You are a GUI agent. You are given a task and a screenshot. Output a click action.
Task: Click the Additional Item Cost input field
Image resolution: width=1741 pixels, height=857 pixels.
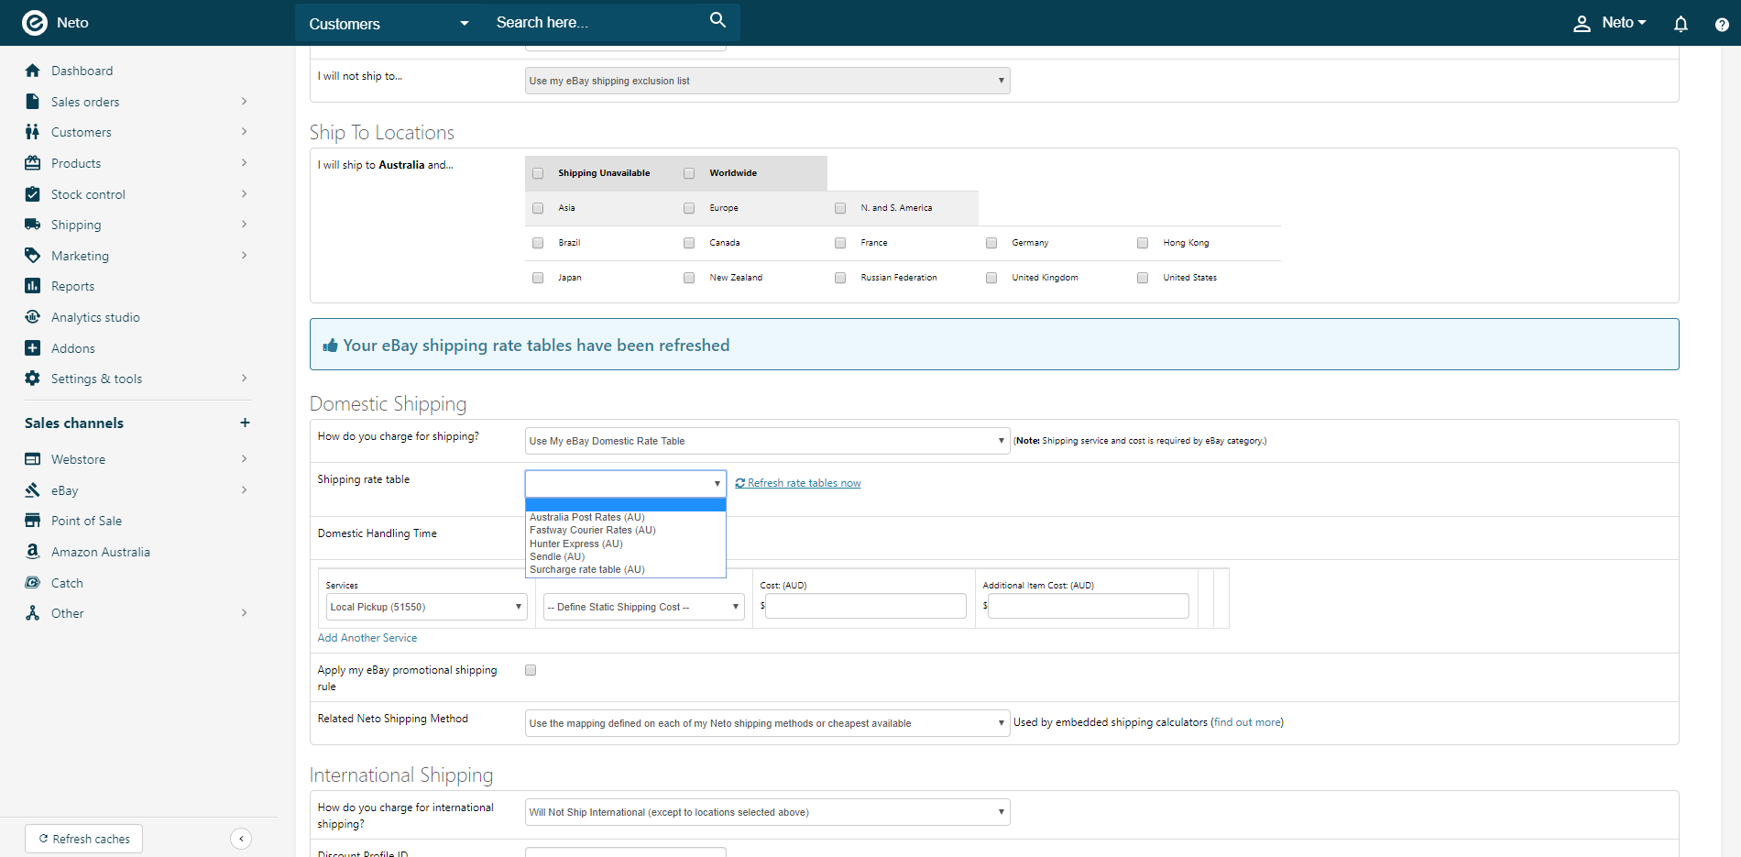[1089, 606]
